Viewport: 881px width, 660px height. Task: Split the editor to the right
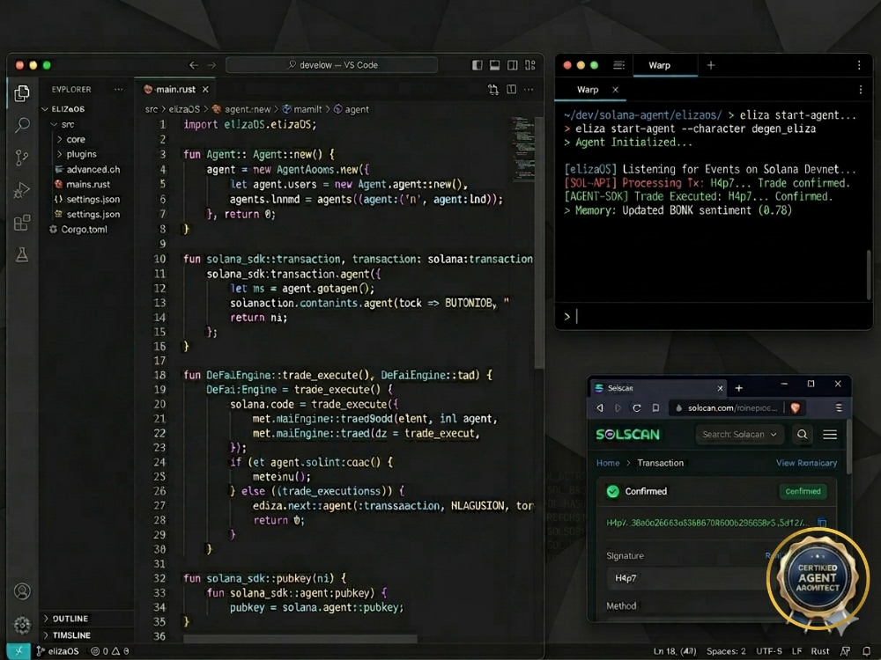[x=511, y=89]
